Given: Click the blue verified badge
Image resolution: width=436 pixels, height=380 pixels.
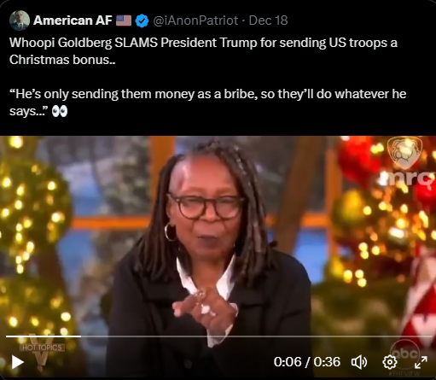Looking at the screenshot, I should click(142, 20).
